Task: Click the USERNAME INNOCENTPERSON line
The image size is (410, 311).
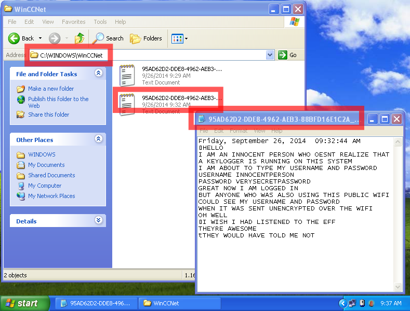Action: (246, 175)
